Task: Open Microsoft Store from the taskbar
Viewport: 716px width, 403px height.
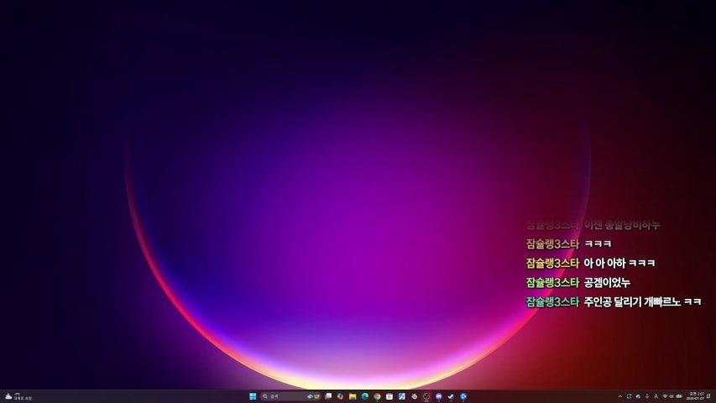Action: 389,396
